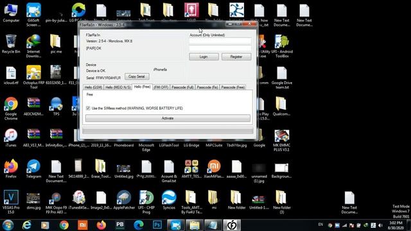Select the A83CM2M archive icon

33,107
